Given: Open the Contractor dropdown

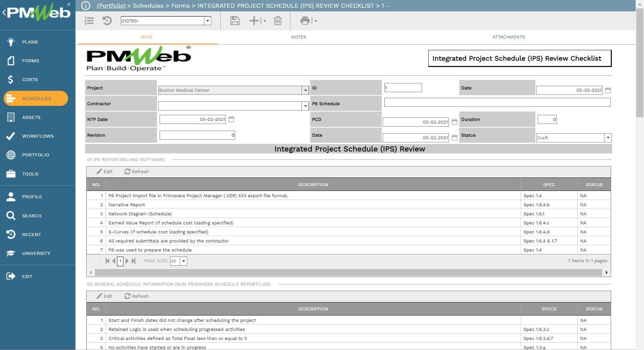Looking at the screenshot, I should [305, 106].
